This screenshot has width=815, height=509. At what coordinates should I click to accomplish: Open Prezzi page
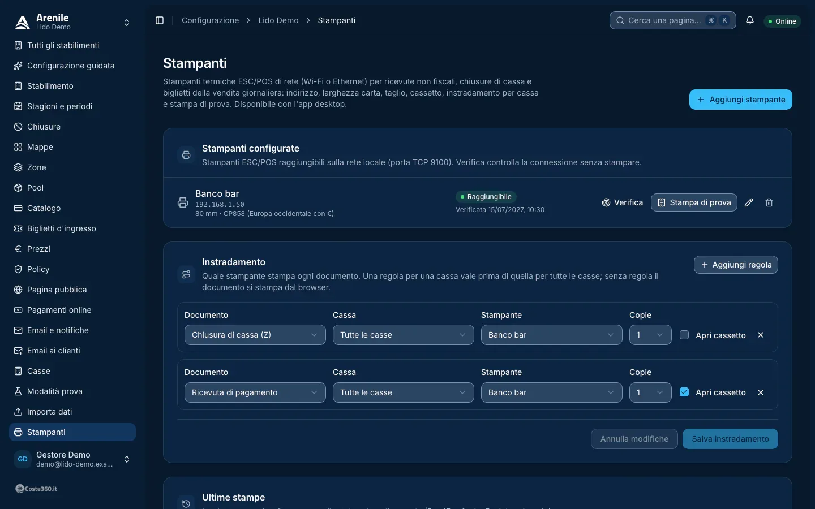point(72,249)
